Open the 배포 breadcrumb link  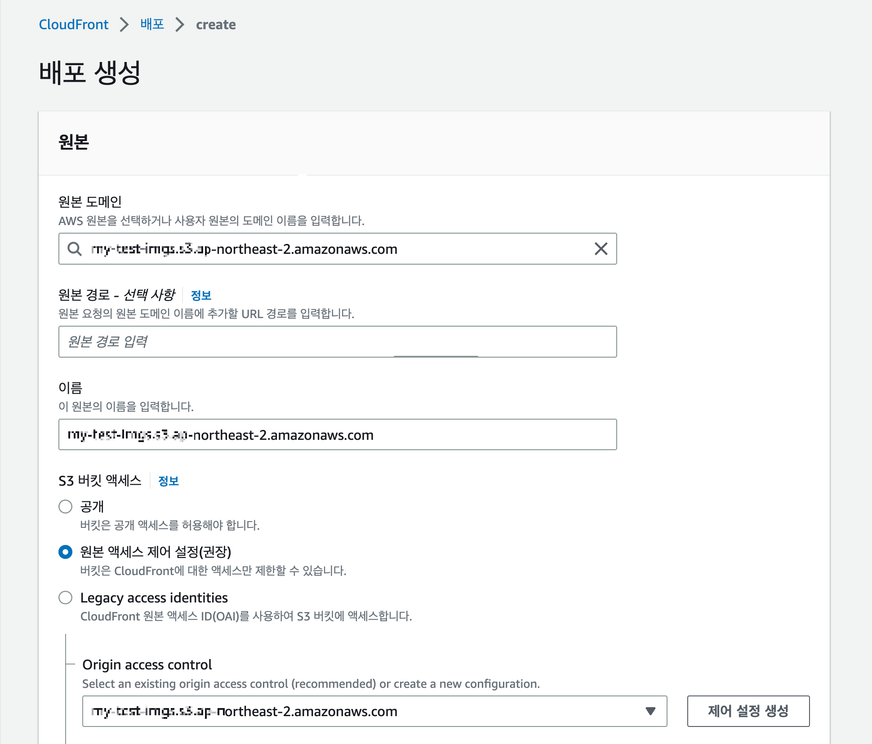(152, 24)
